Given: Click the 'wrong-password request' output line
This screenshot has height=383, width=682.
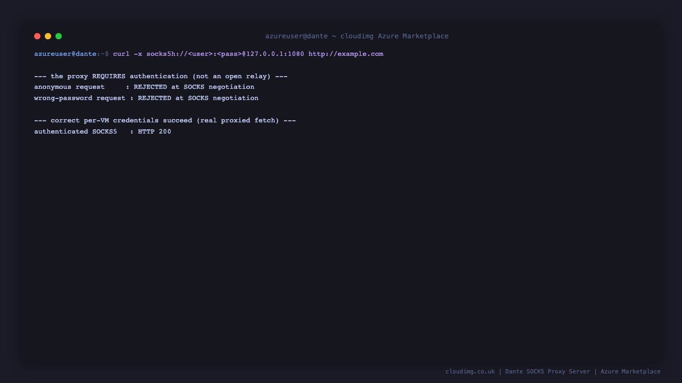Looking at the screenshot, I should coord(147,98).
